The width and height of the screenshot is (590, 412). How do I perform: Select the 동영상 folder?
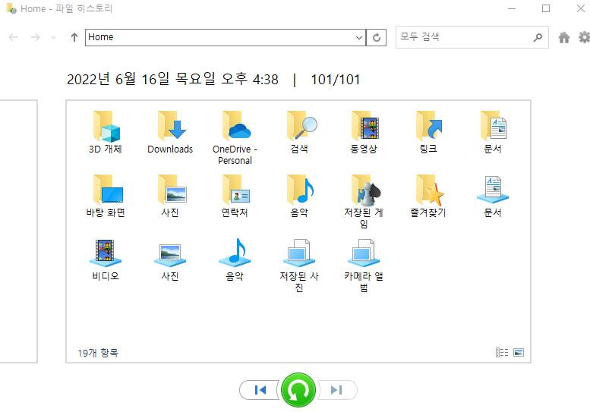click(364, 132)
